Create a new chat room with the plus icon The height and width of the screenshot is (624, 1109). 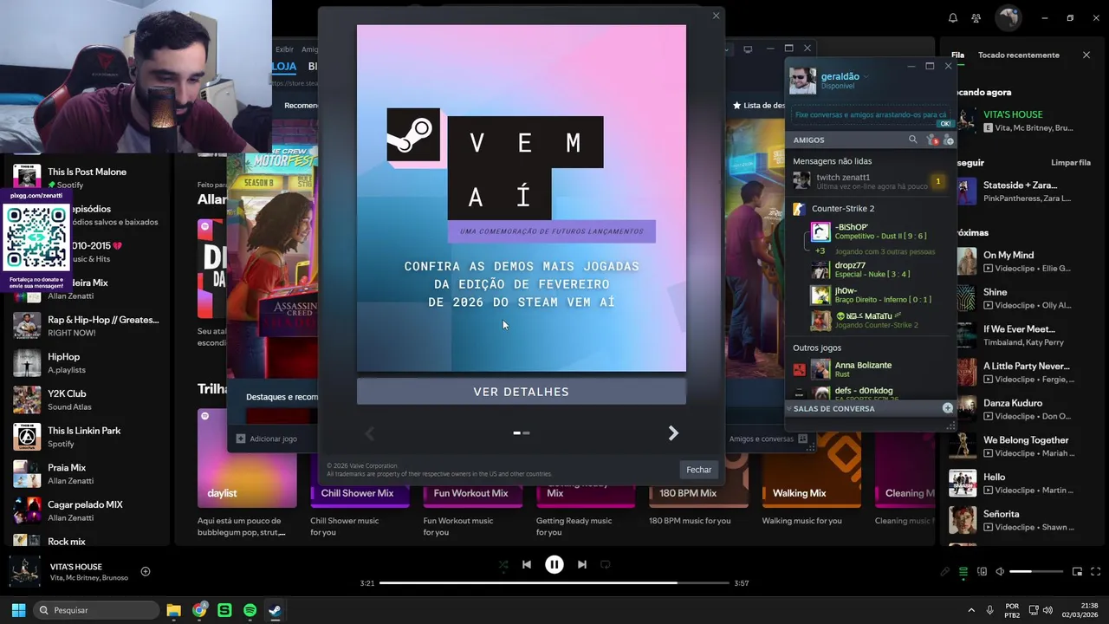tap(948, 408)
